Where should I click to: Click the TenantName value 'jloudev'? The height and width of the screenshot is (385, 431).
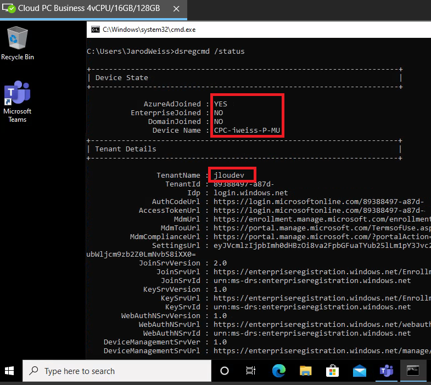click(229, 175)
